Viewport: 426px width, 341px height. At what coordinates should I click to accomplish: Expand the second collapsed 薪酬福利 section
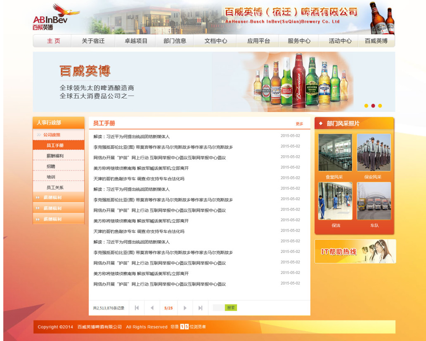pyautogui.click(x=59, y=208)
